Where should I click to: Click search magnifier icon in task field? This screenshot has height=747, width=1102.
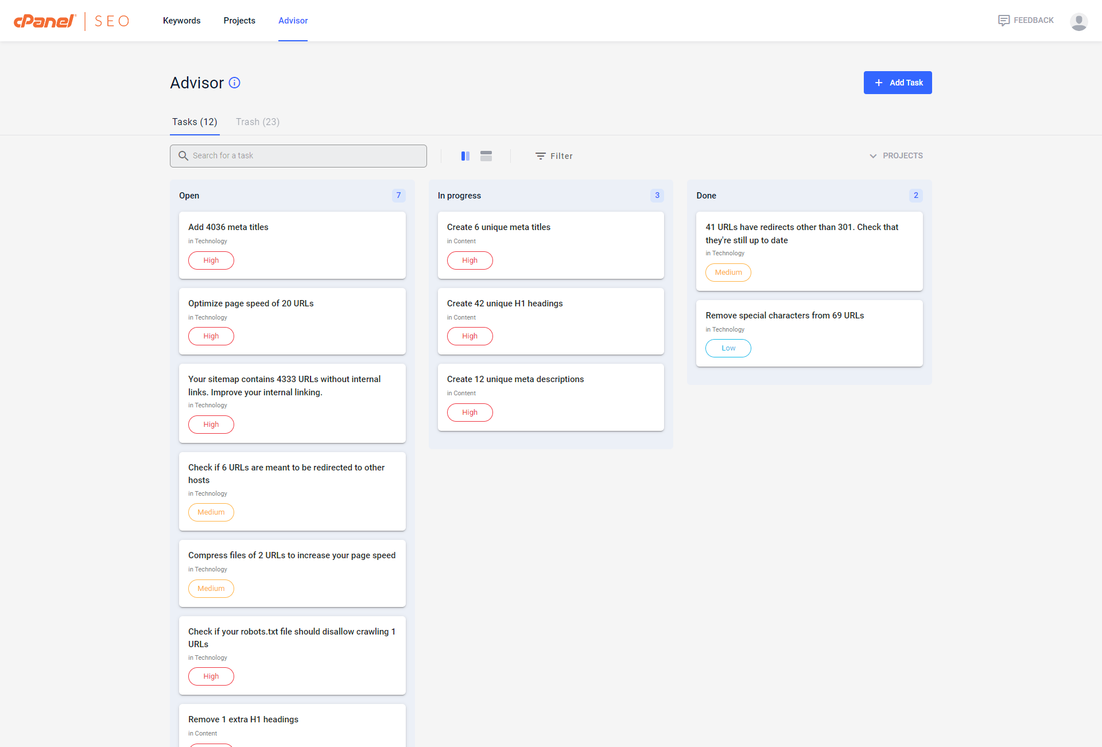(x=183, y=156)
